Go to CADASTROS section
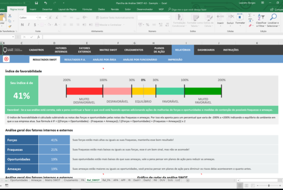This screenshot has height=190, width=283. (x=36, y=50)
